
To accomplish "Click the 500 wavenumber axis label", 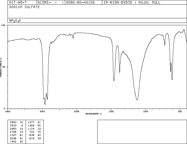I will 180,111.
